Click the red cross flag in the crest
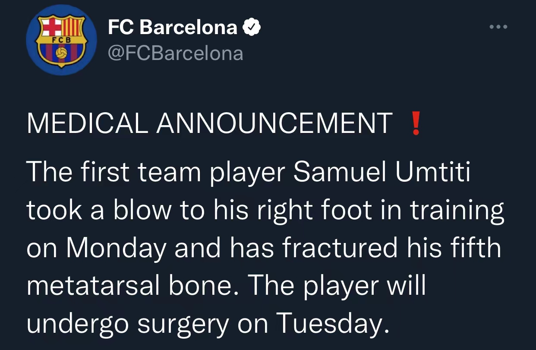The width and height of the screenshot is (536, 350). coord(52,27)
